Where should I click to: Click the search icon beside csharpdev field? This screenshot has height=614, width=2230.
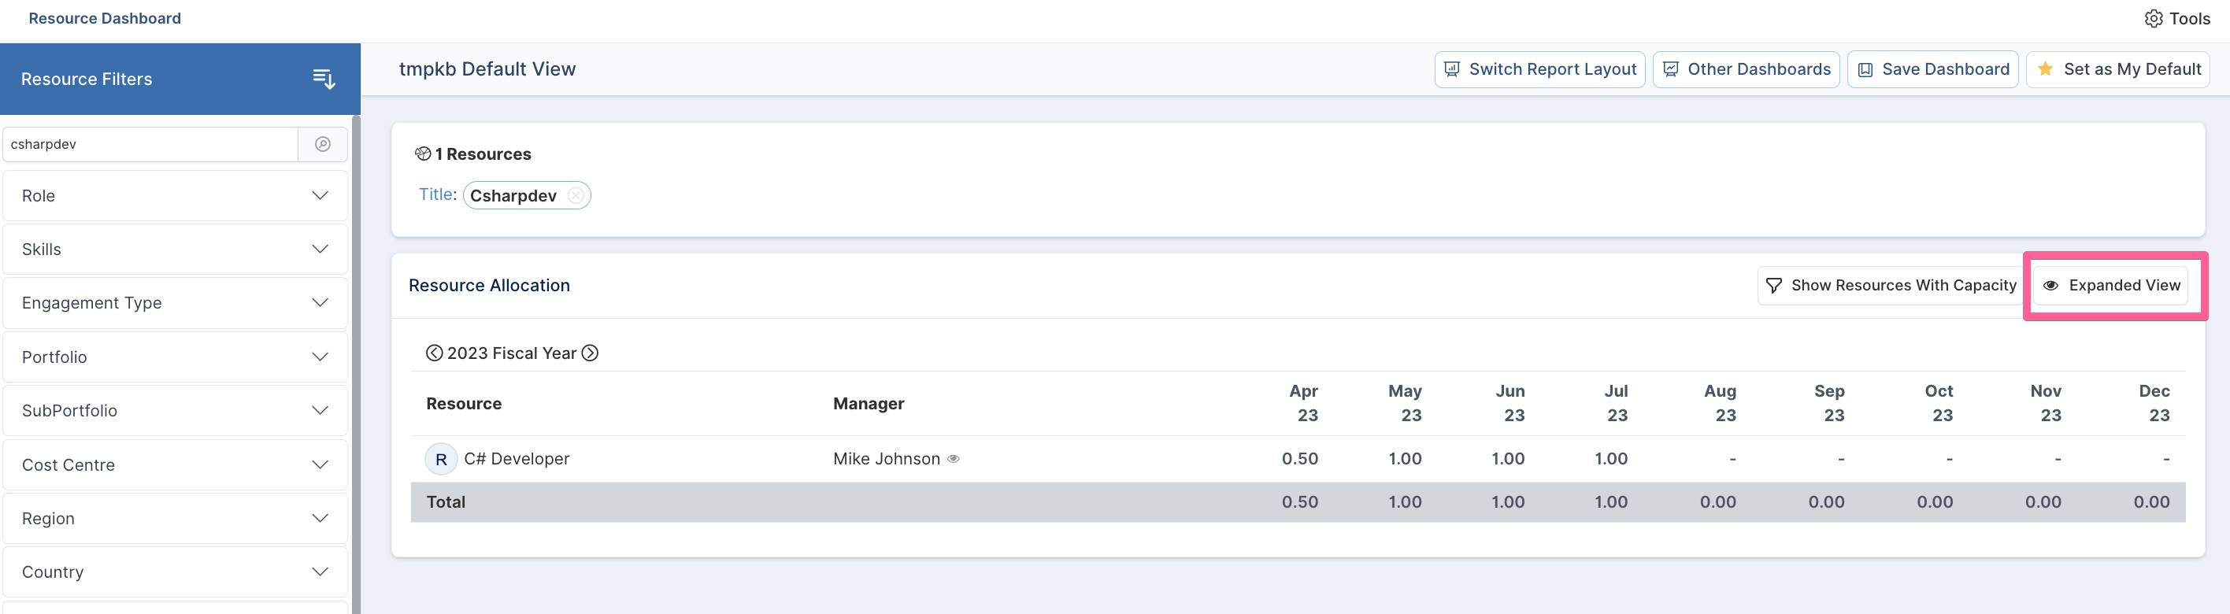pyautogui.click(x=323, y=144)
